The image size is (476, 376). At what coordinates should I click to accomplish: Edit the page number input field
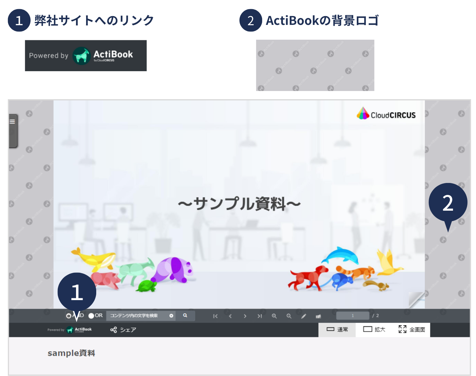point(352,315)
